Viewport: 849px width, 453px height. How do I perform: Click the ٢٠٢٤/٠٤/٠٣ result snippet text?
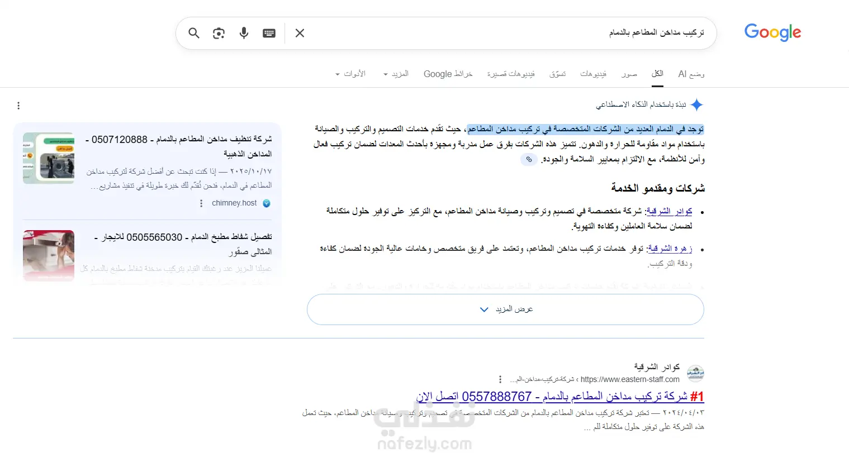503,419
